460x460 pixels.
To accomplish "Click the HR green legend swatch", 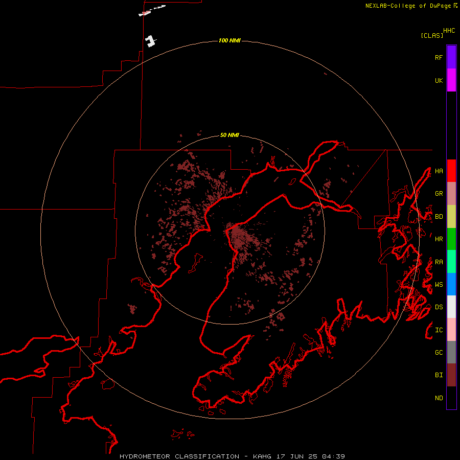I will point(451,239).
